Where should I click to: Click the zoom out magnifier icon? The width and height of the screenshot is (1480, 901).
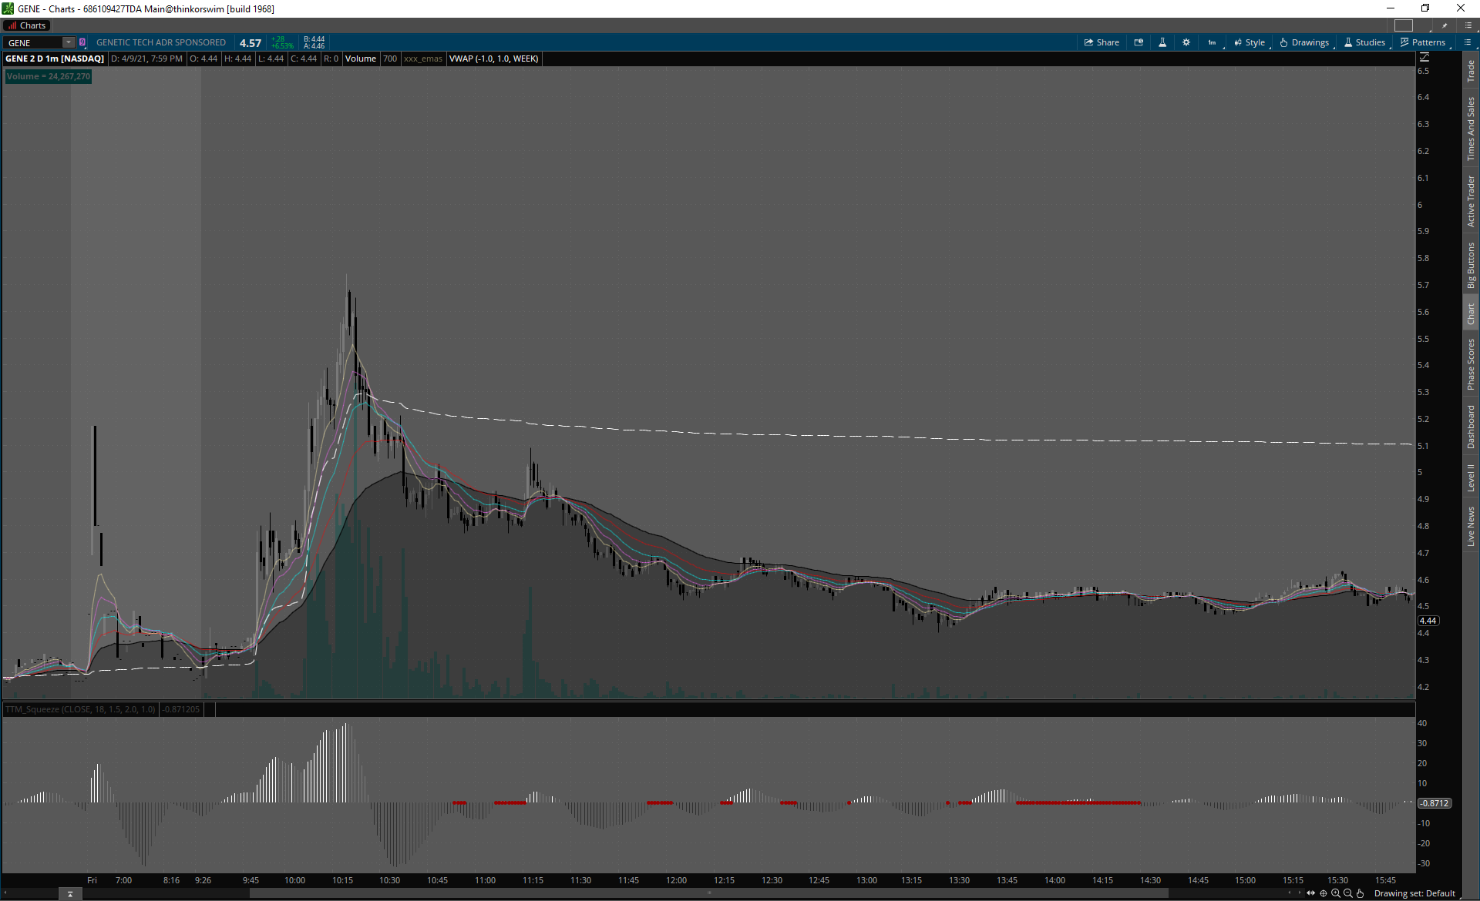tap(1348, 893)
